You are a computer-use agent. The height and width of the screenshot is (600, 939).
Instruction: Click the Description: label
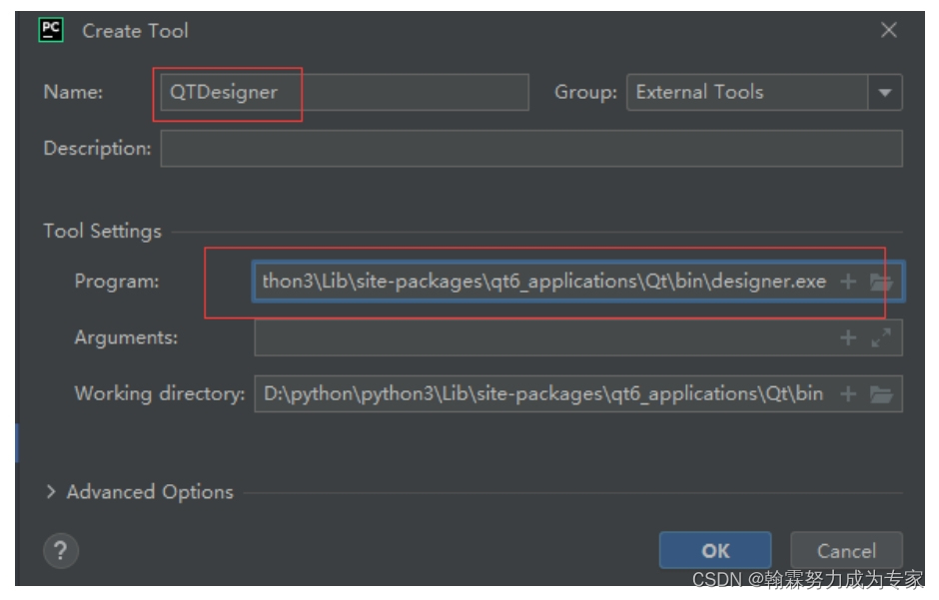tap(97, 149)
